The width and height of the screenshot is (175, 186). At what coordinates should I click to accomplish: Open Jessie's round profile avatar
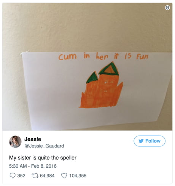(15, 142)
